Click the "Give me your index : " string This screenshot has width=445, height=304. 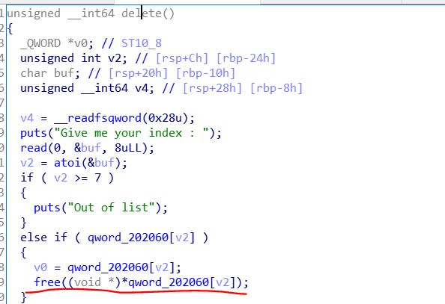pyautogui.click(x=131, y=133)
